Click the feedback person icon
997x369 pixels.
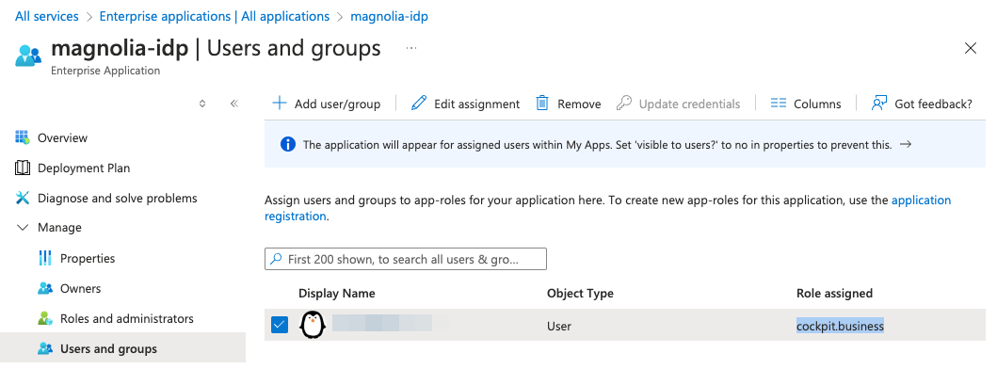pyautogui.click(x=878, y=103)
